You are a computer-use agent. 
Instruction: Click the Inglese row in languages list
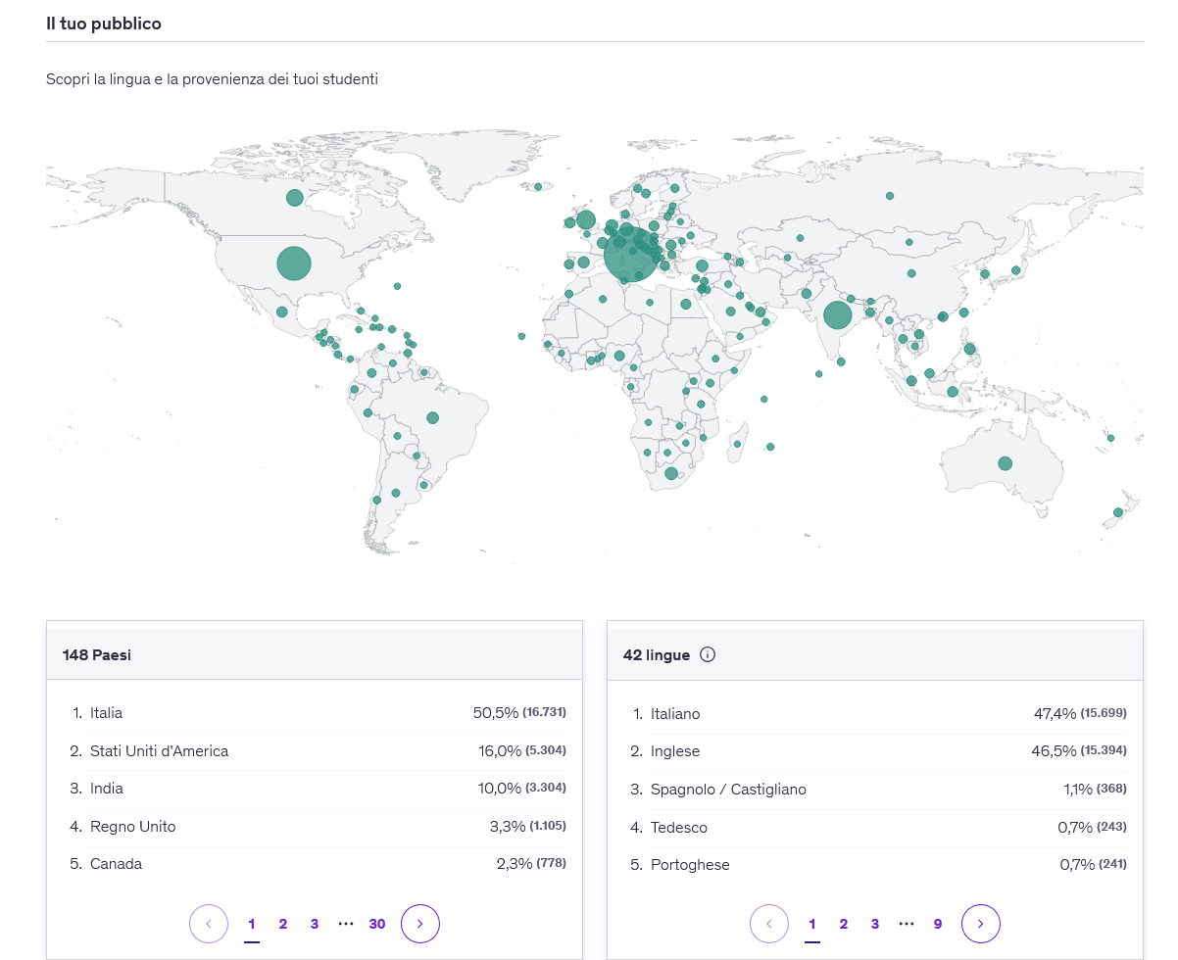pos(874,751)
